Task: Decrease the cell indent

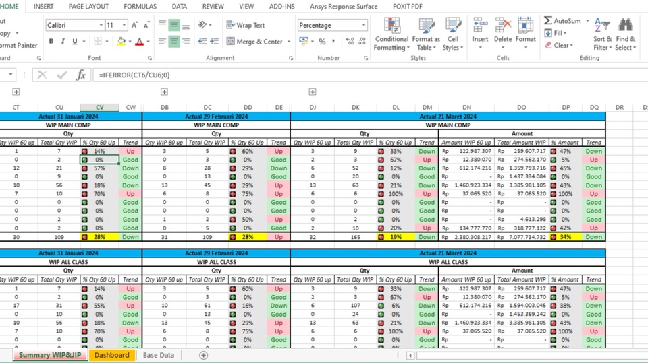Action: (x=202, y=41)
